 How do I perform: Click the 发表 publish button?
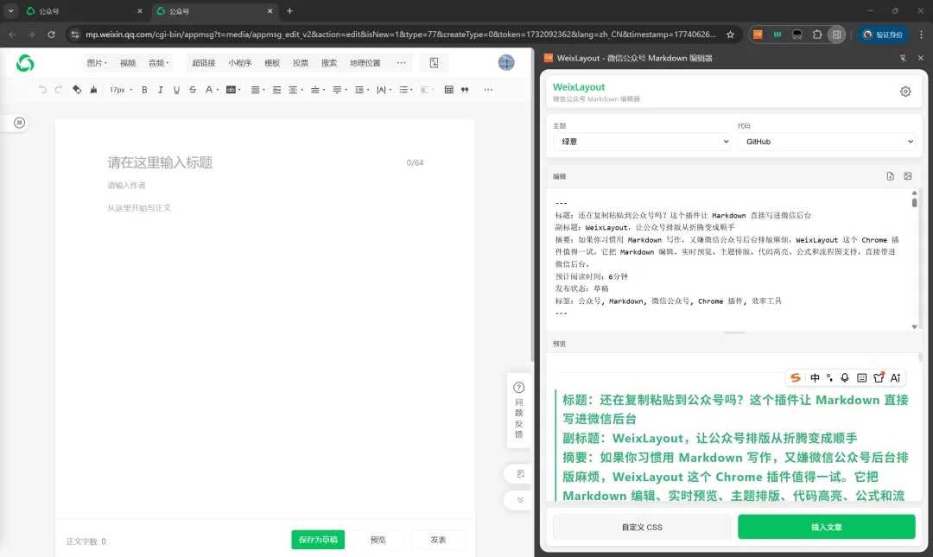click(x=438, y=540)
